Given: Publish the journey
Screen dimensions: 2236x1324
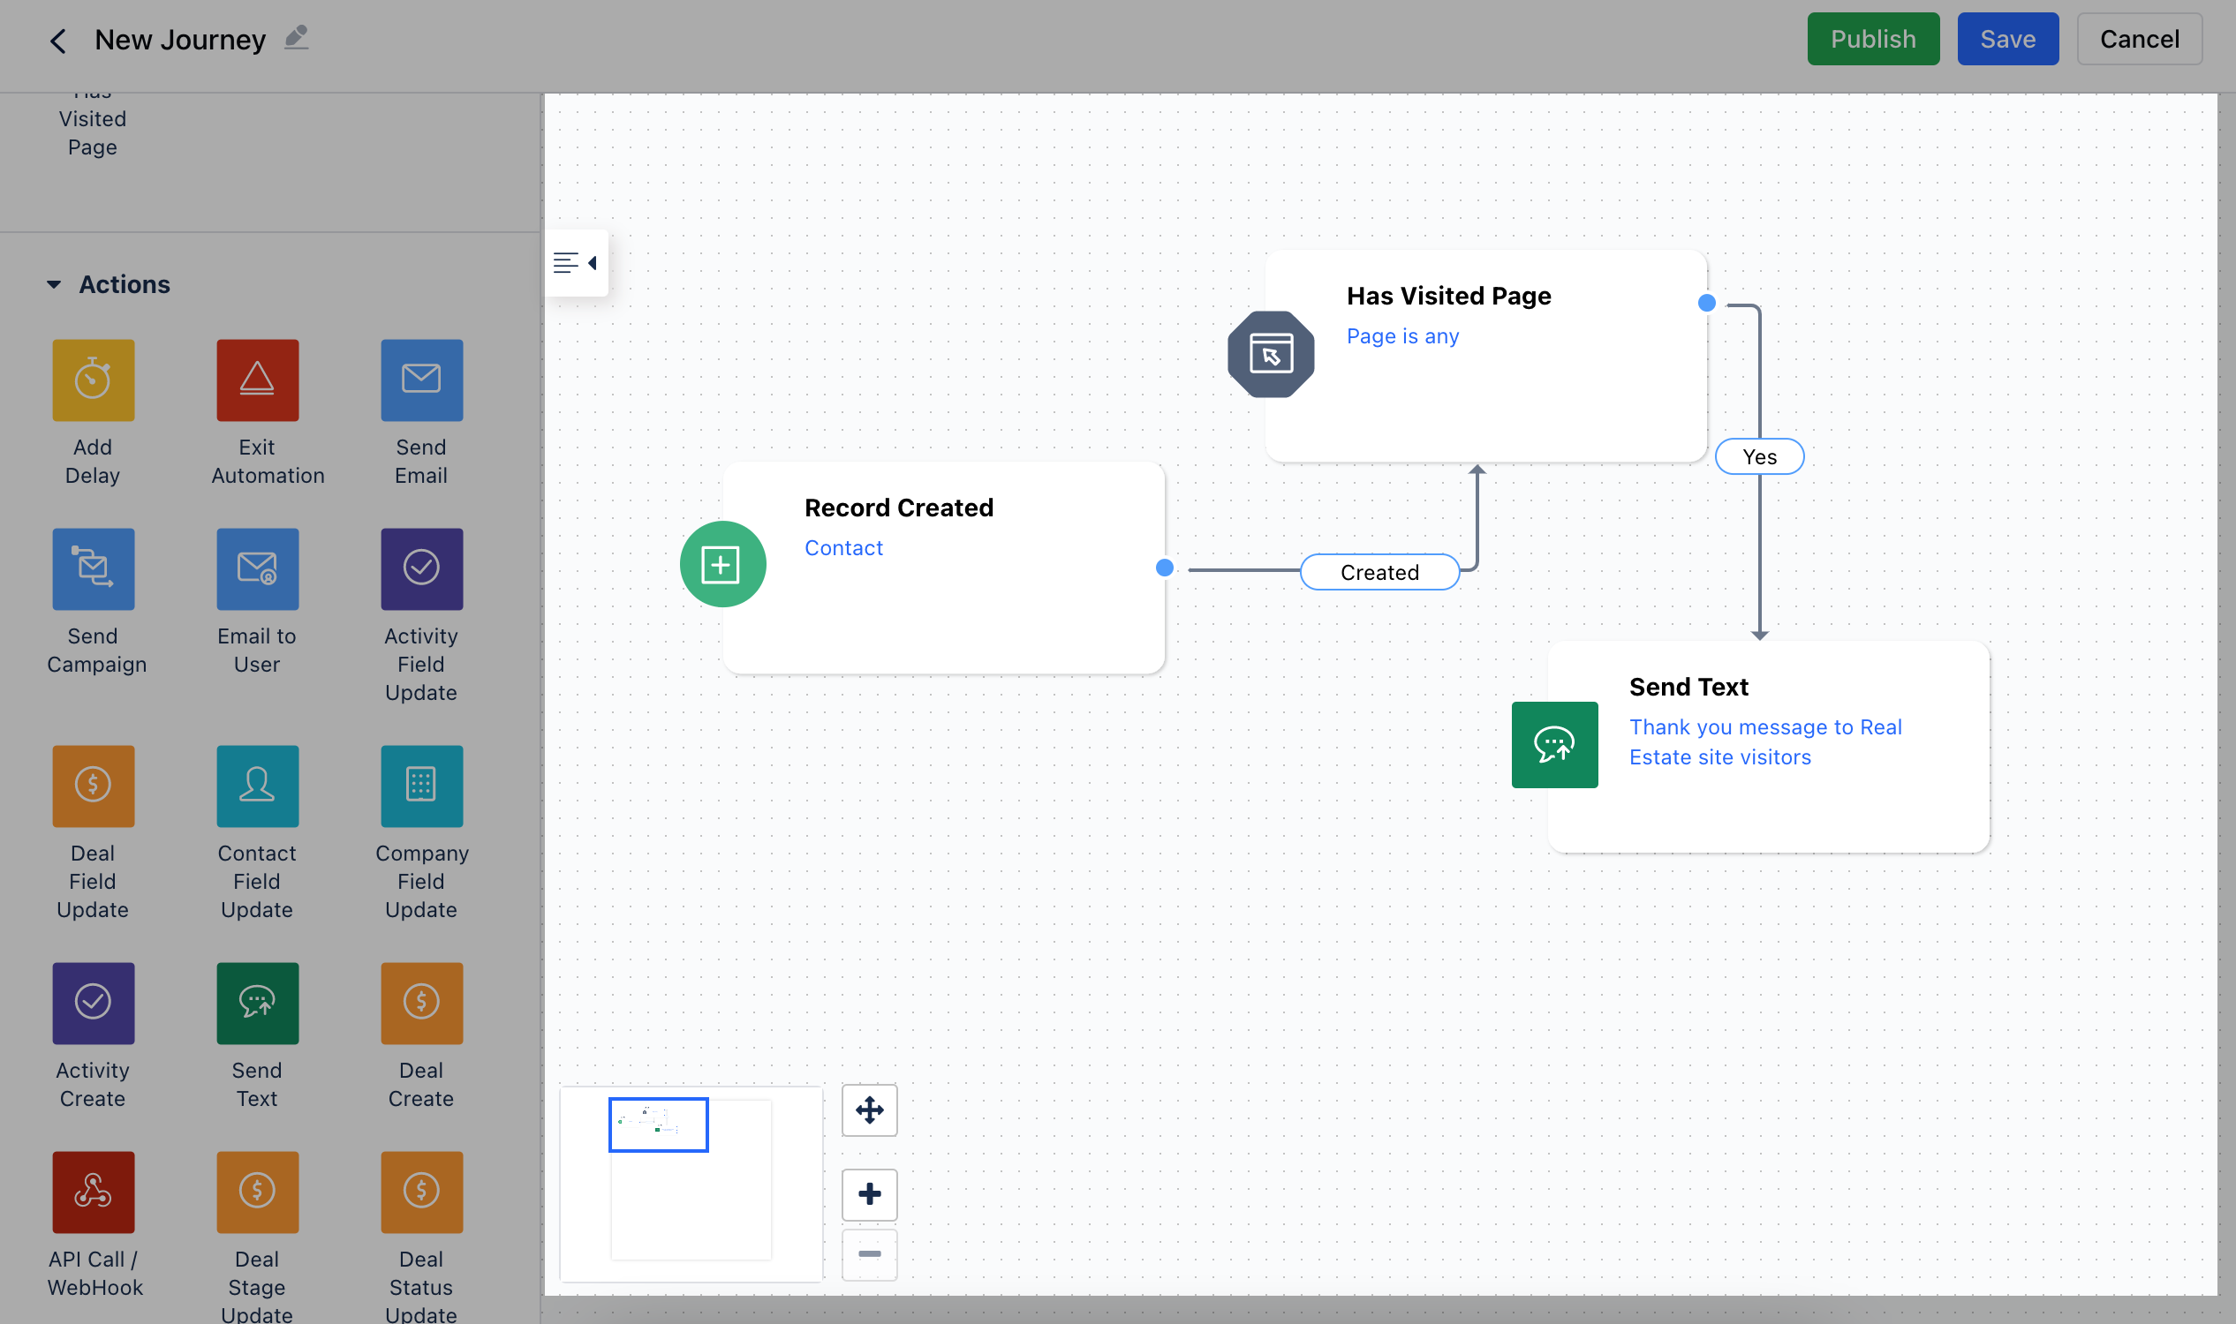Looking at the screenshot, I should click(x=1873, y=39).
